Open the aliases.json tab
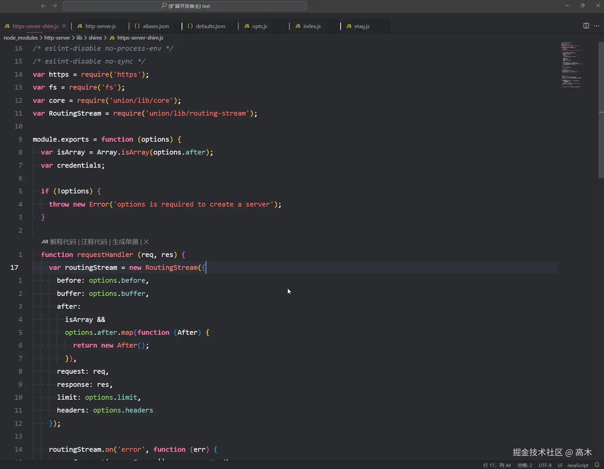Screen dimensions: 604x469 click(156, 26)
